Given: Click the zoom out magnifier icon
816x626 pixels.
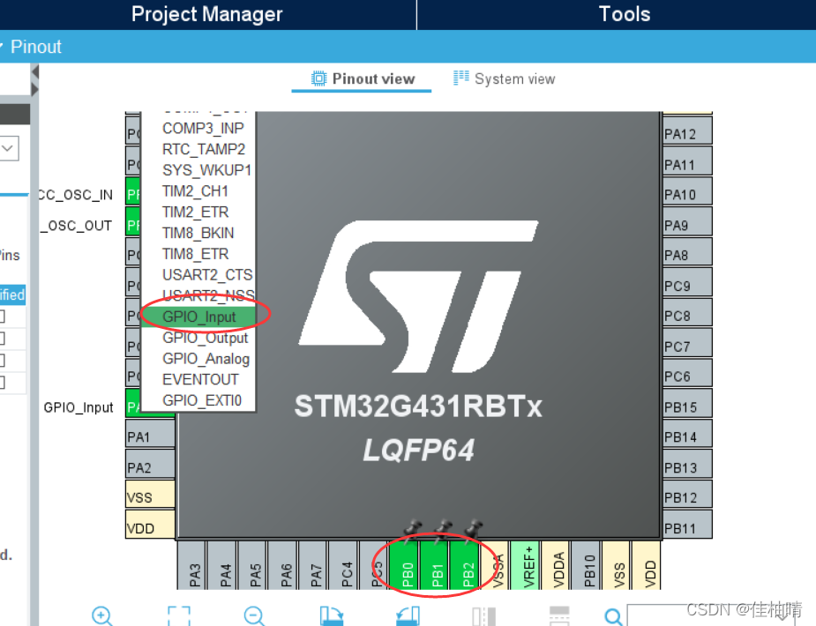Looking at the screenshot, I should [x=253, y=615].
